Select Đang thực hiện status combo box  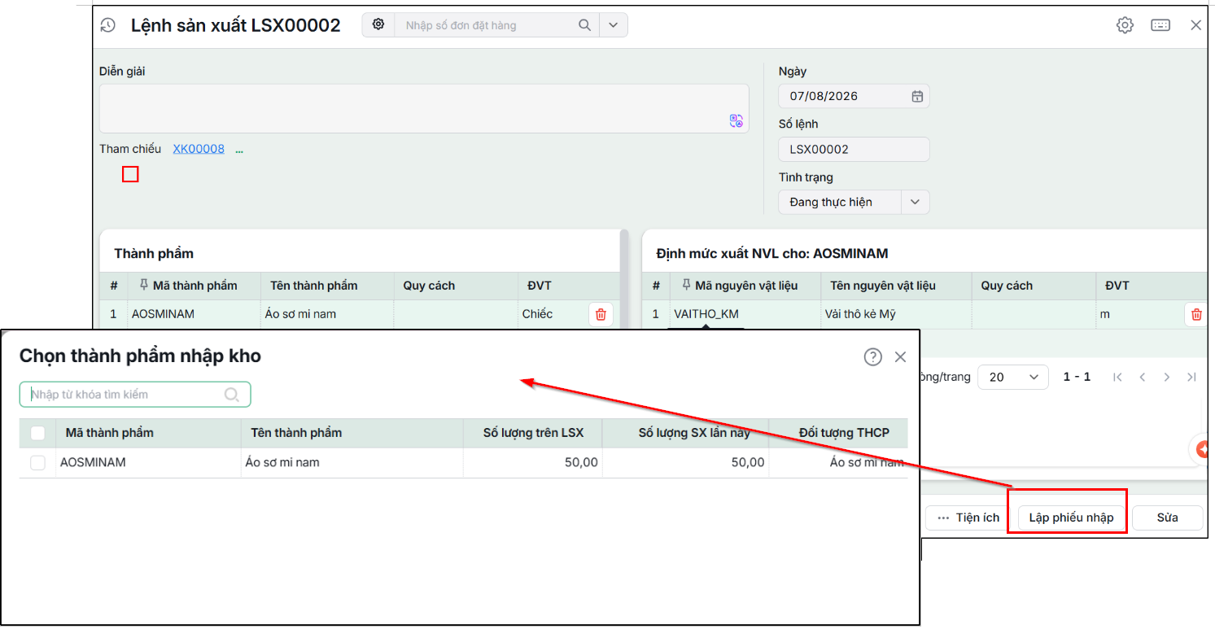(x=854, y=202)
